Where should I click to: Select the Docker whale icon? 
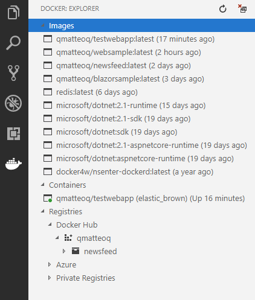tap(13, 164)
